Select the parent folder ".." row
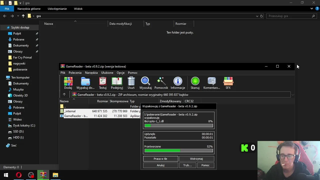The width and height of the screenshot is (320, 180). 100,106
